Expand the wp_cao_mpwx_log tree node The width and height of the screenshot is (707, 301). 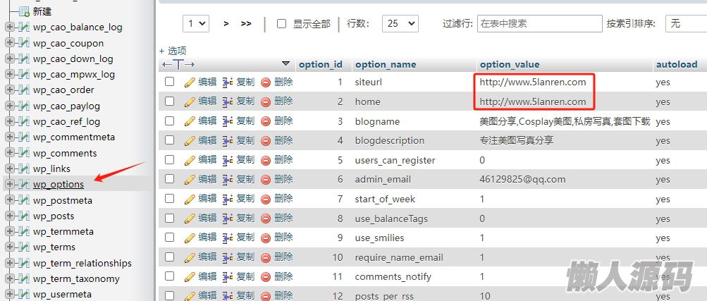[9, 74]
